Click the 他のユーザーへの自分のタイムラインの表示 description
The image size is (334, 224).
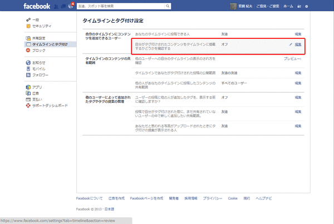coord(175,61)
